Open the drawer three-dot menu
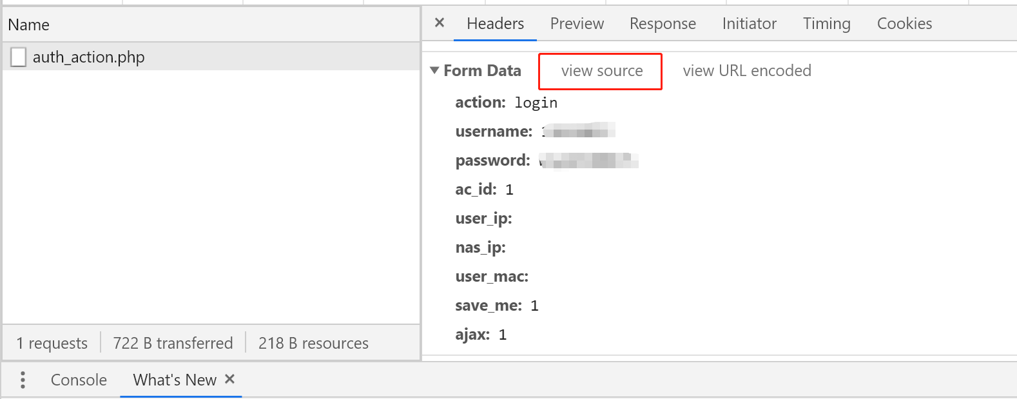The image size is (1017, 399). [x=23, y=380]
